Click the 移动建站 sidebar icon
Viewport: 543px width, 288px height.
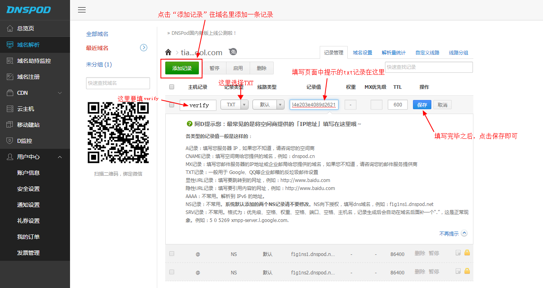pyautogui.click(x=10, y=124)
